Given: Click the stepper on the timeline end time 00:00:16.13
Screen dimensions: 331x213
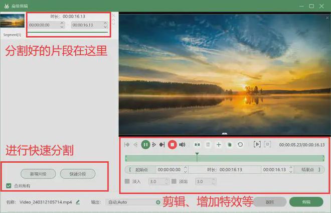Looking at the screenshot, I should click(x=289, y=170).
